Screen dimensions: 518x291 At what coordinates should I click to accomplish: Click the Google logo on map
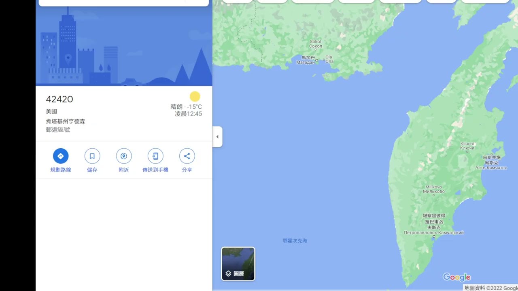click(457, 277)
